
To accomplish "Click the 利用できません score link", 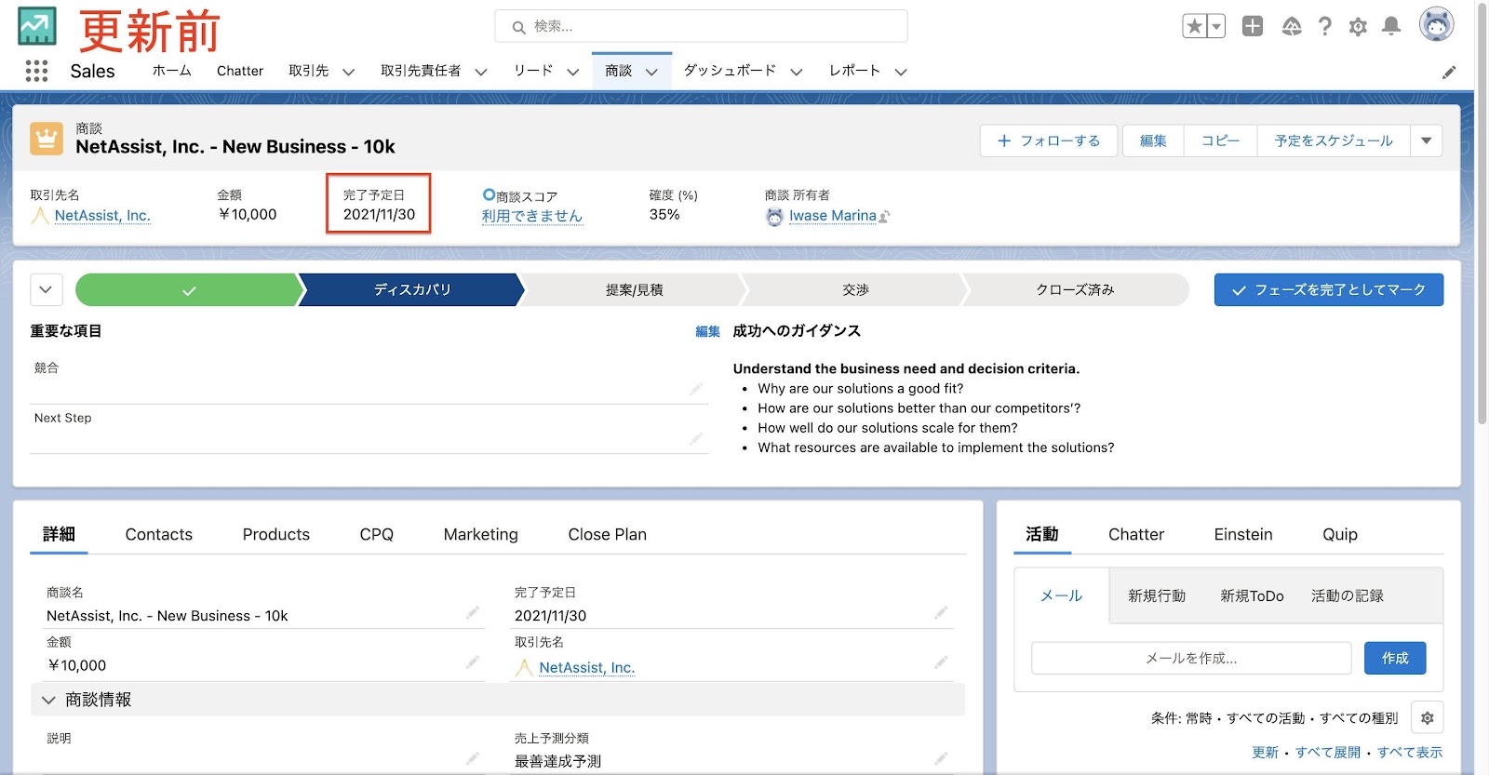I will [x=532, y=216].
